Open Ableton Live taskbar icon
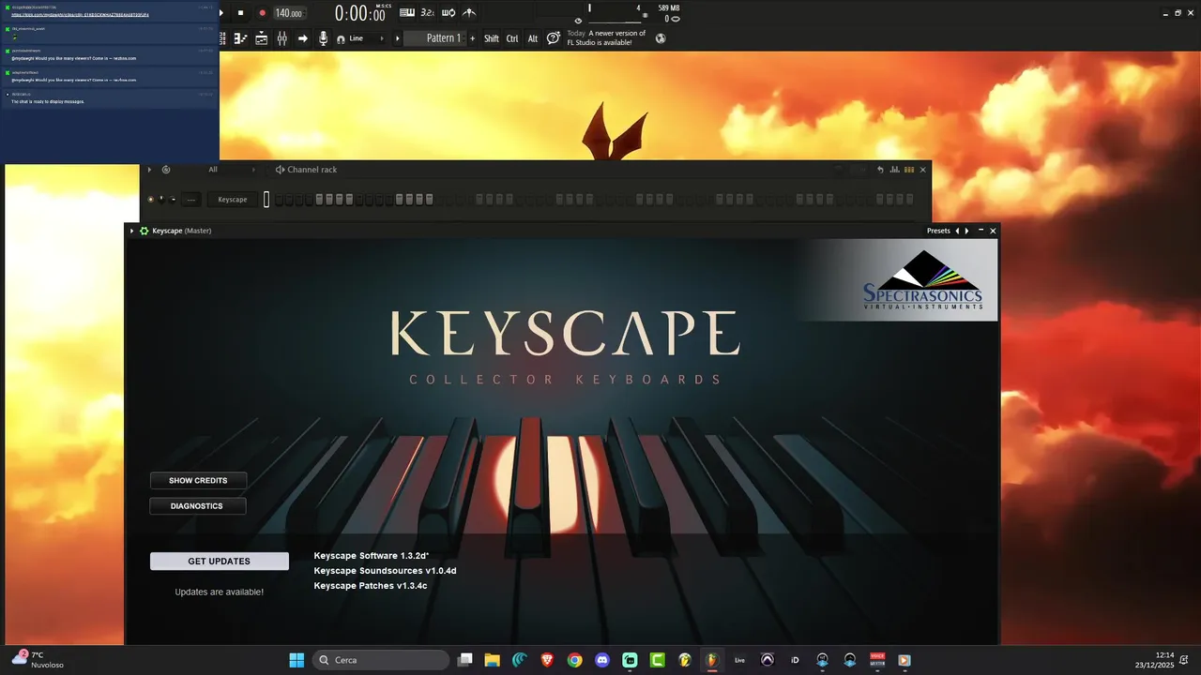The image size is (1201, 675). click(x=739, y=660)
